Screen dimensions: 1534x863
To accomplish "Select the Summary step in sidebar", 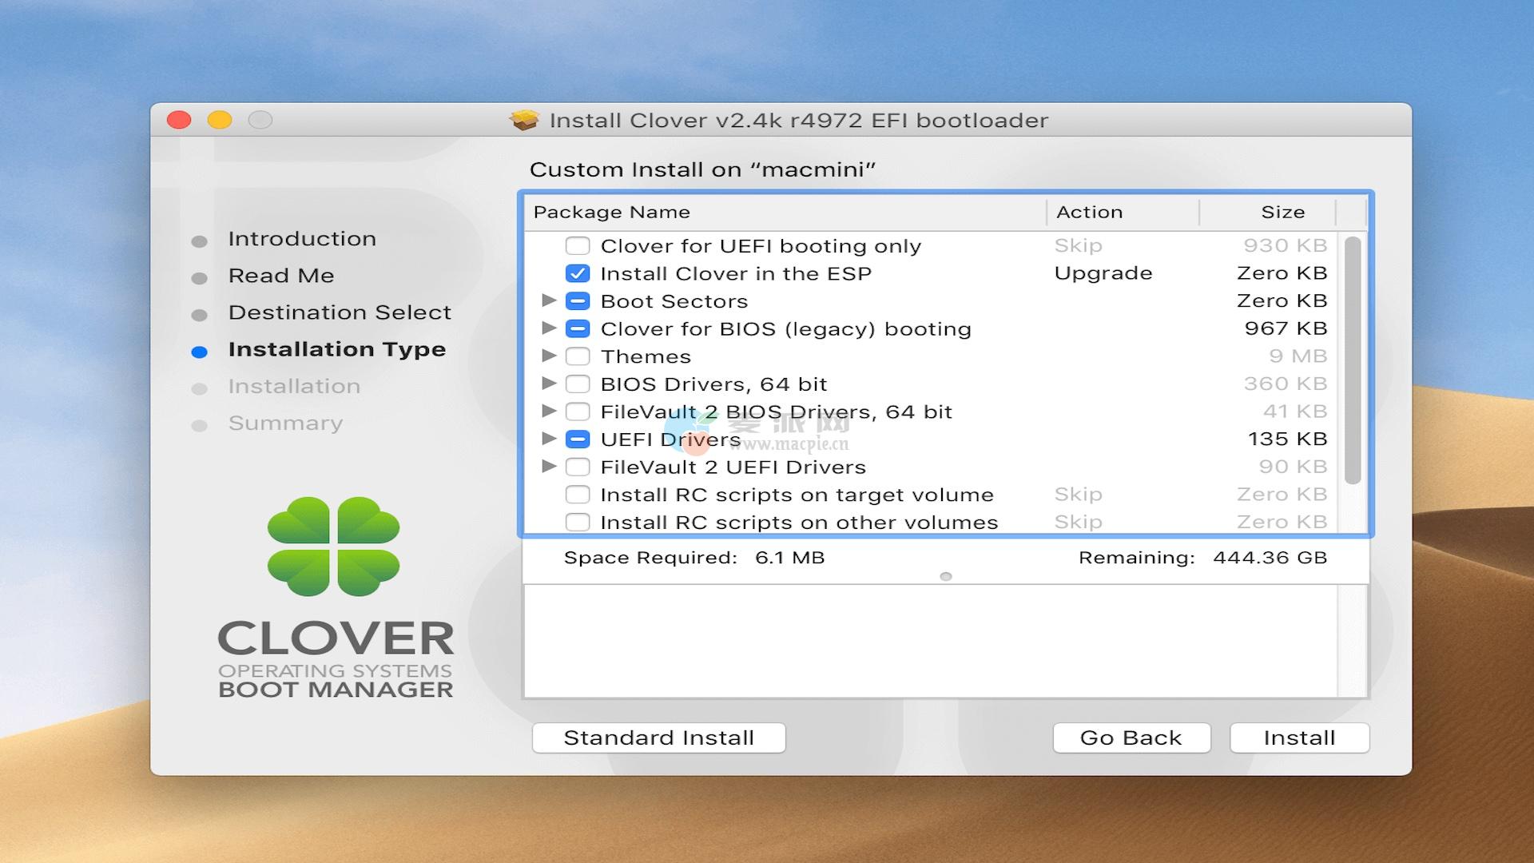I will tap(285, 424).
